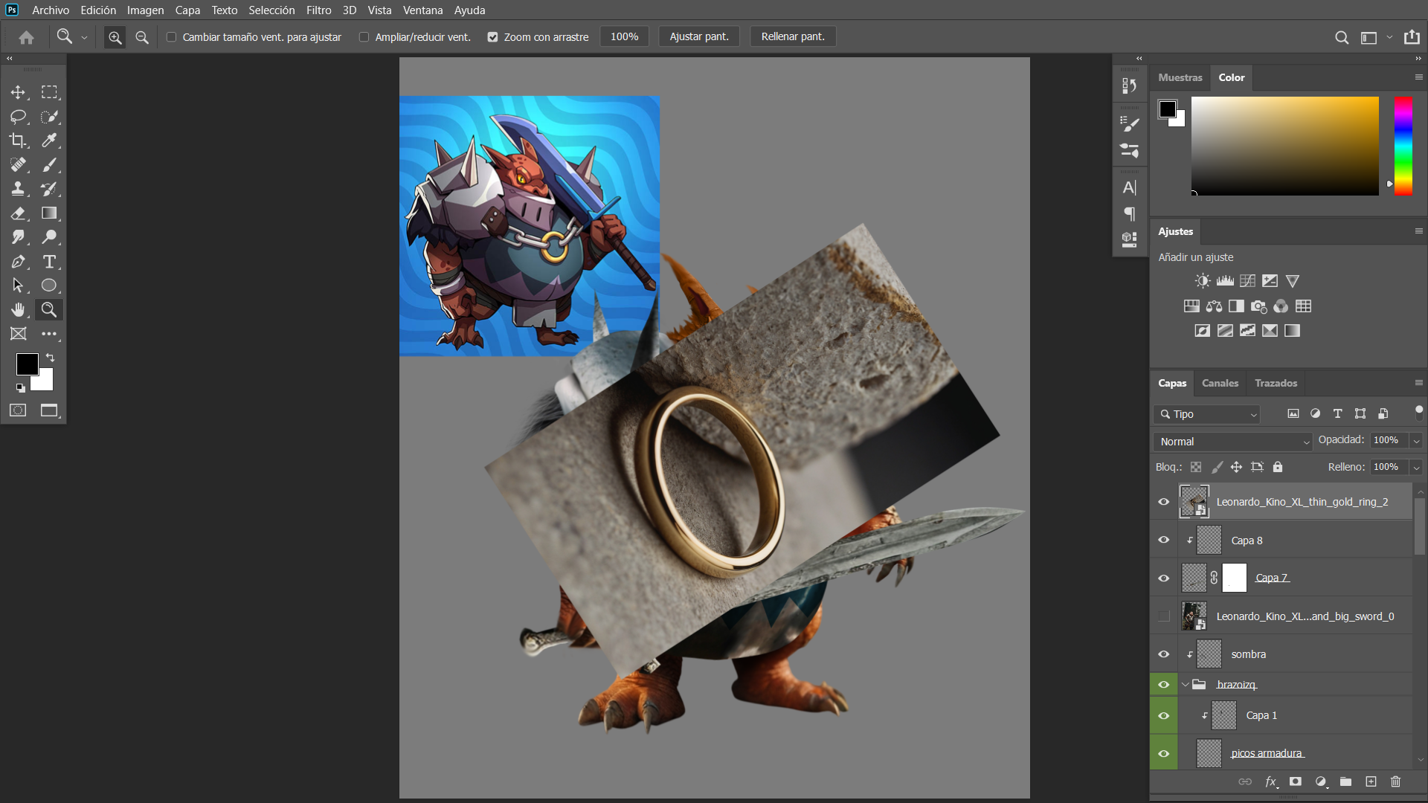1428x803 pixels.
Task: Open the blend mode Normal dropdown
Action: (1233, 442)
